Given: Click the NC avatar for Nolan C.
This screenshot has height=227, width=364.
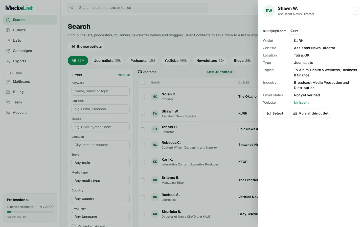Looking at the screenshot, I should point(155,97).
